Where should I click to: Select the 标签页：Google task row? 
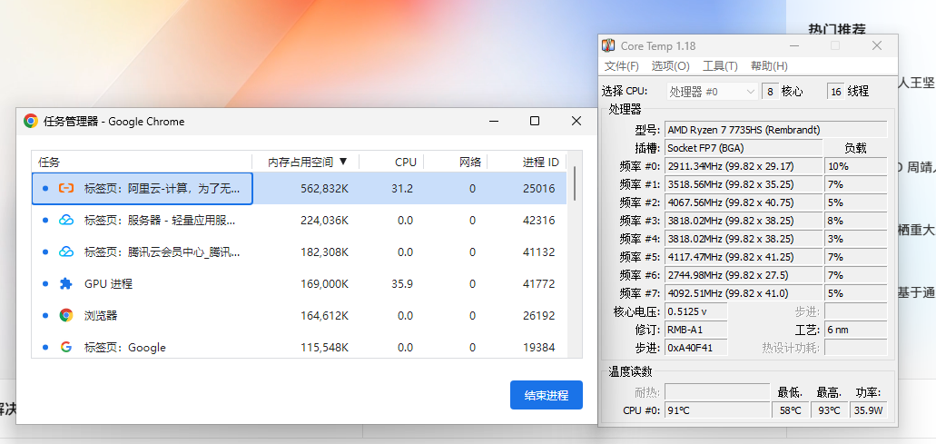145,347
